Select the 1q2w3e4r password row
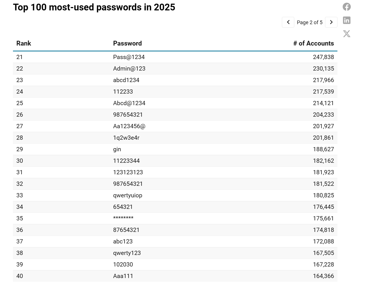The width and height of the screenshot is (369, 287). tap(126, 138)
